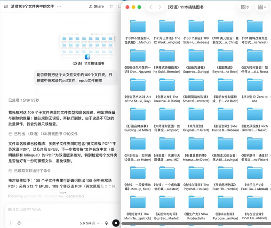This screenshot has width=271, height=228.
Task: Select the 《开始思考致富》 Start Thinking folder
Action: [225, 172]
